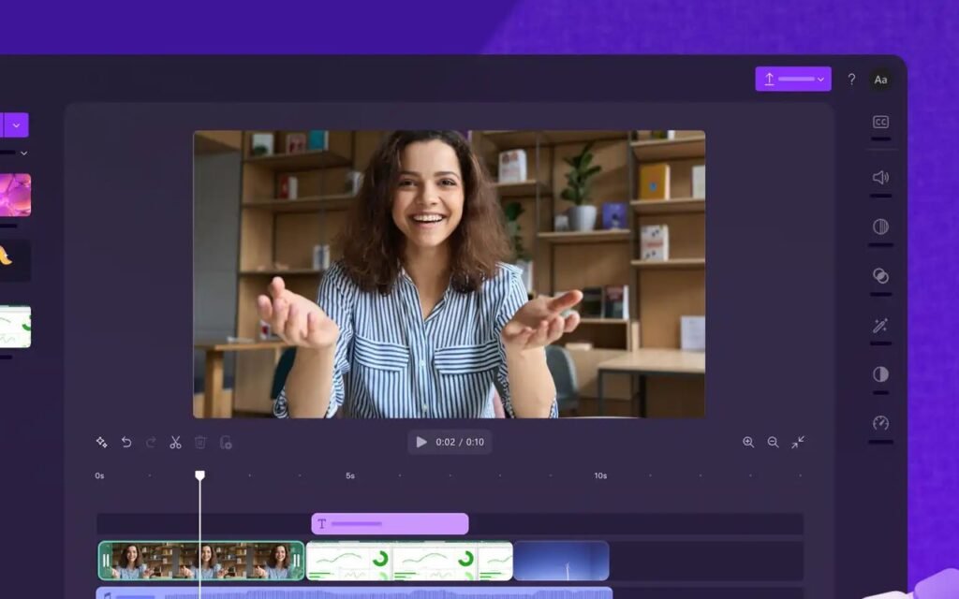Redo the last undone edit
The width and height of the screenshot is (959, 599).
tap(151, 442)
